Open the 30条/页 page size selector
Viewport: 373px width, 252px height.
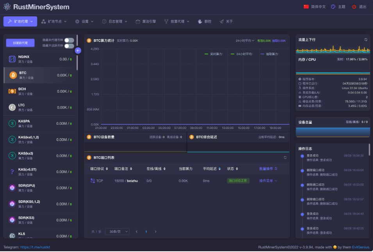click(x=117, y=231)
